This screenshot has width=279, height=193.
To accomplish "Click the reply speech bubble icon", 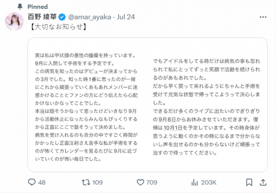I will pos(32,182).
